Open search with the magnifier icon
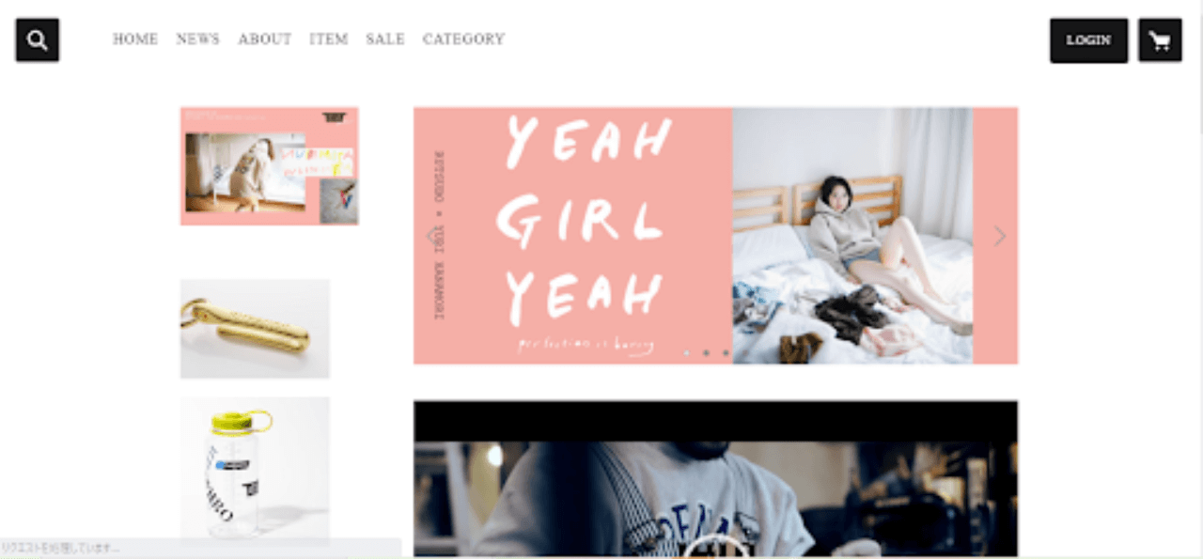The image size is (1203, 559). click(38, 40)
